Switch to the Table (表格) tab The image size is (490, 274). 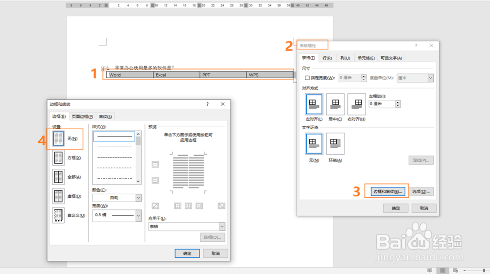[308, 58]
